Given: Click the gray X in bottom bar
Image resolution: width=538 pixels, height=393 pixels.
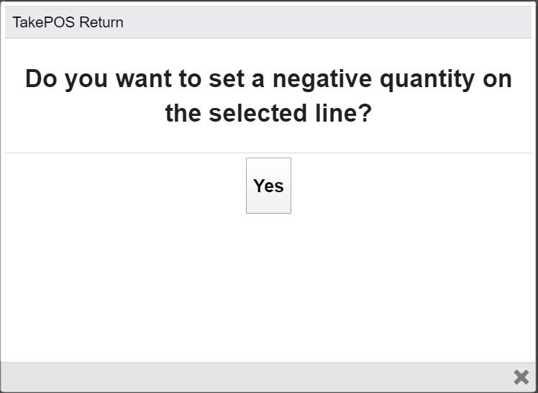Looking at the screenshot, I should pyautogui.click(x=521, y=376).
